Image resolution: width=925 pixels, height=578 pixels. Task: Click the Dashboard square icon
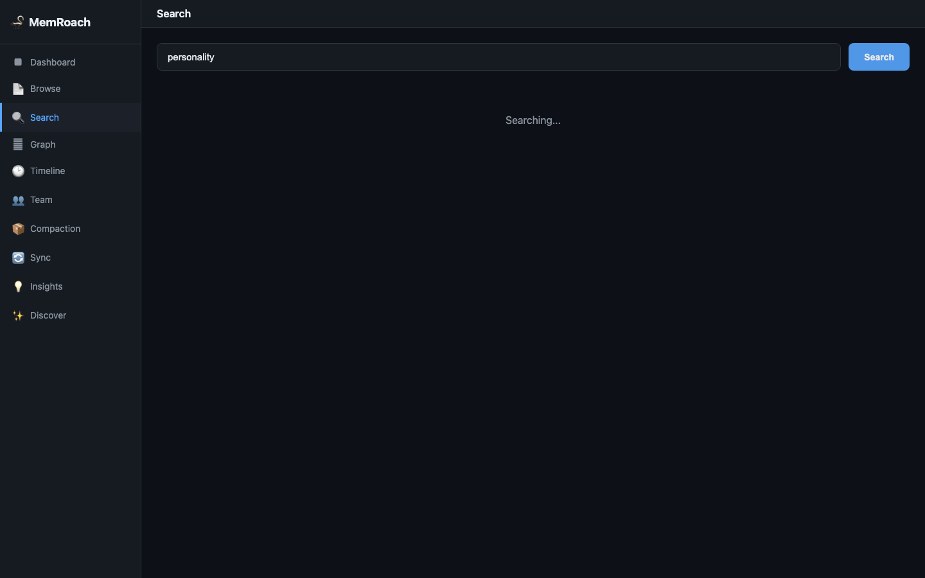[18, 62]
